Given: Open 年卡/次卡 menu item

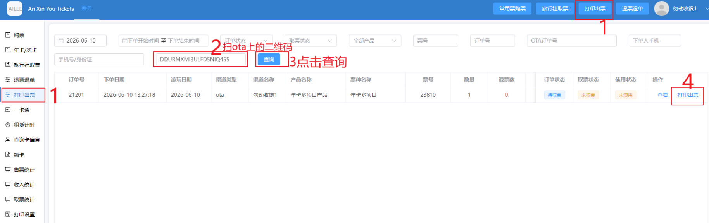Looking at the screenshot, I should pyautogui.click(x=22, y=50).
